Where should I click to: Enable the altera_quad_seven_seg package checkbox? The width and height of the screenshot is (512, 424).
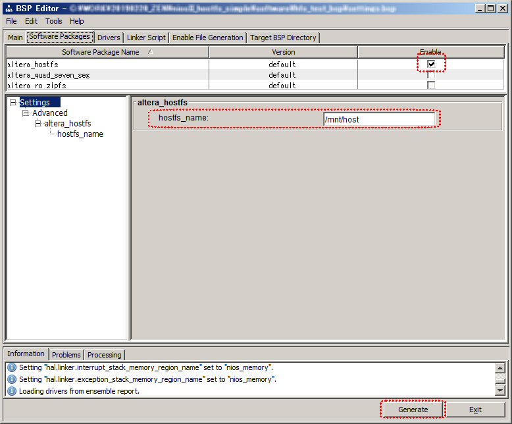(431, 75)
